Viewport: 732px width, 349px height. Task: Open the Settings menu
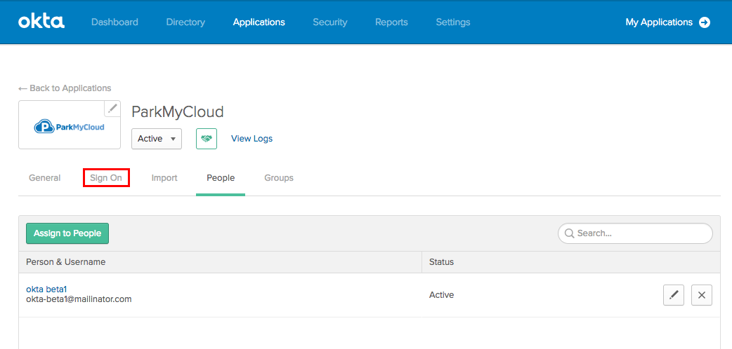pyautogui.click(x=453, y=22)
